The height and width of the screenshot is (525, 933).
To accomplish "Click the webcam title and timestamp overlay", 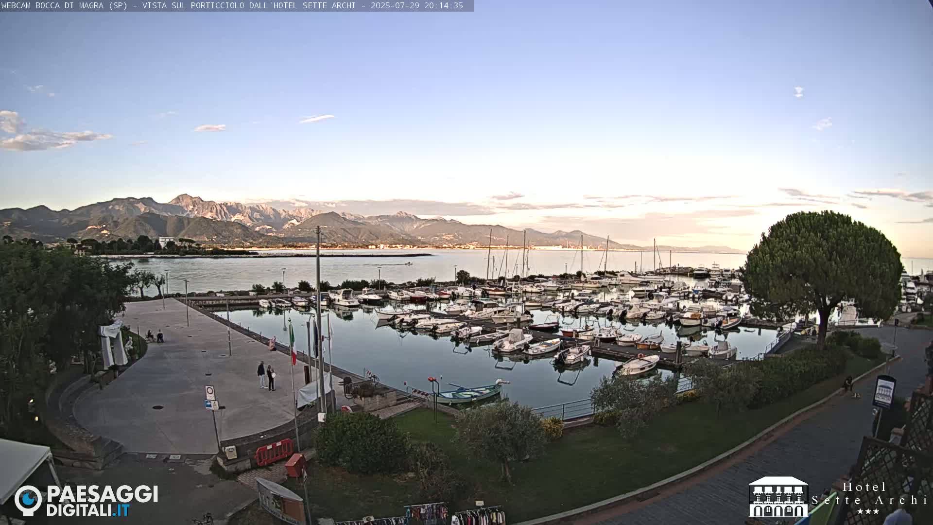I will tap(232, 5).
